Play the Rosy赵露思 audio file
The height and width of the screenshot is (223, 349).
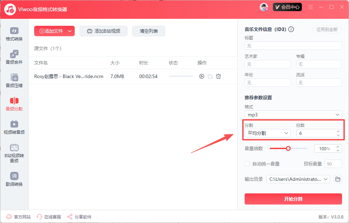pos(201,76)
